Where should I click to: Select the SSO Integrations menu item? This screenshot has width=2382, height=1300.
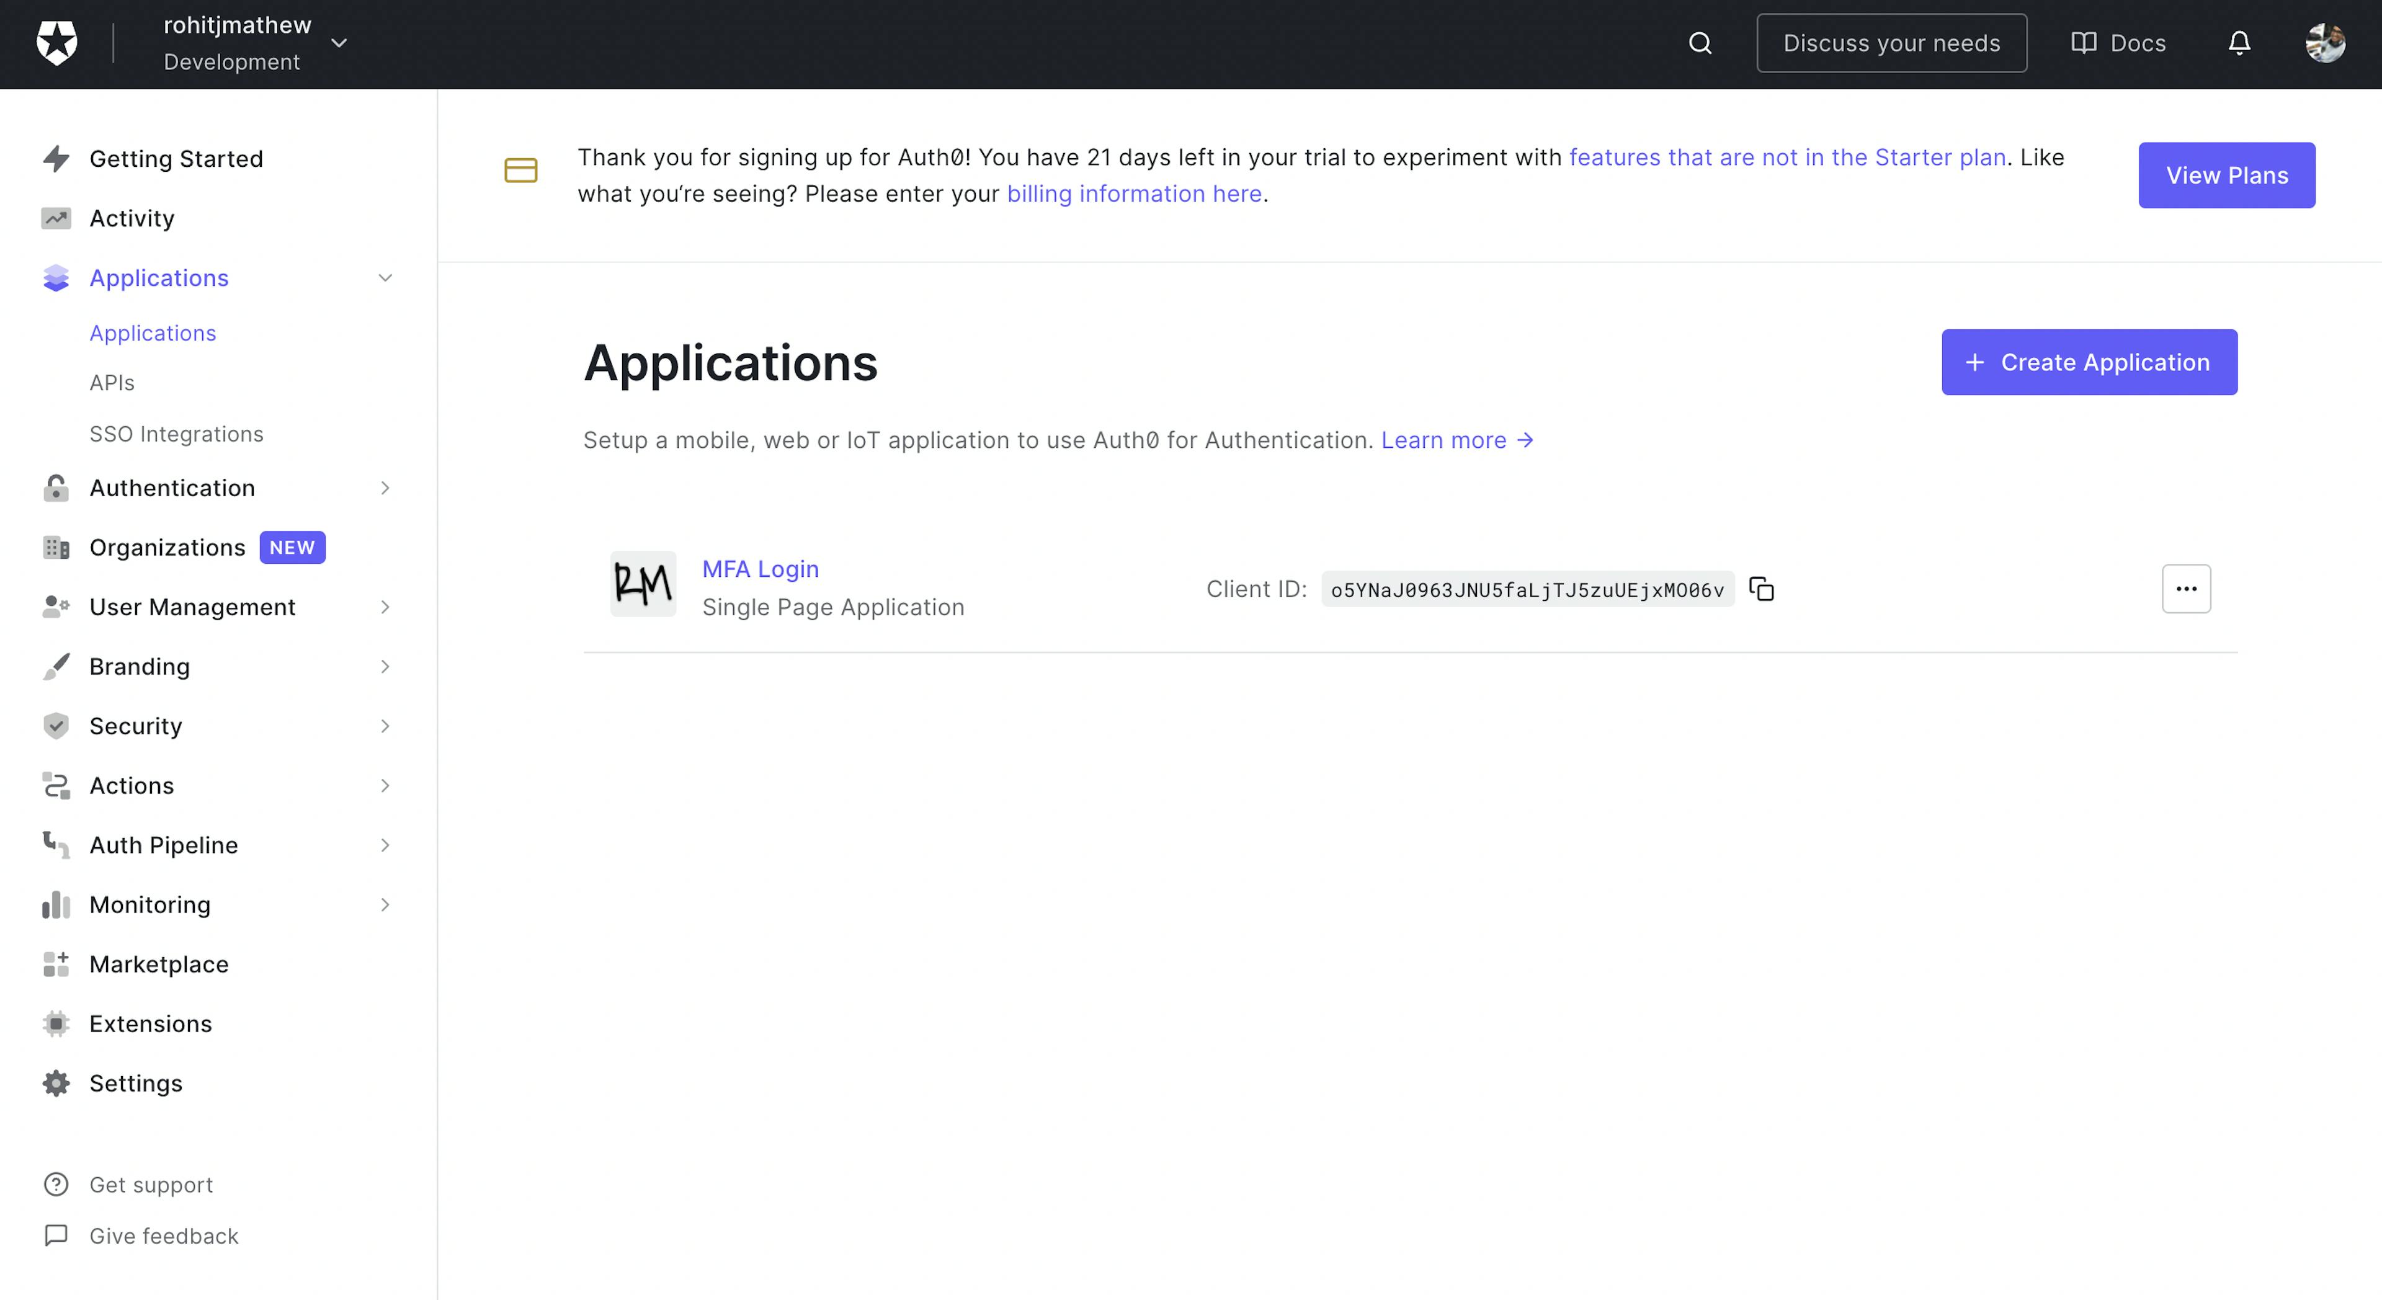click(x=176, y=434)
